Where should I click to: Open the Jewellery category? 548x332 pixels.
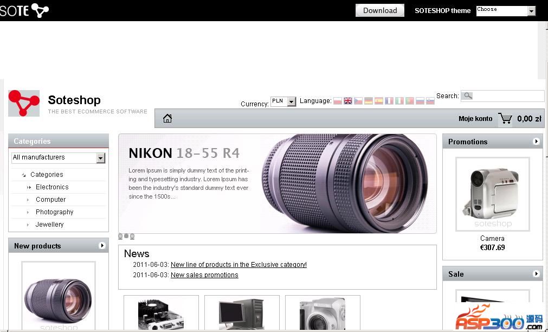point(50,225)
